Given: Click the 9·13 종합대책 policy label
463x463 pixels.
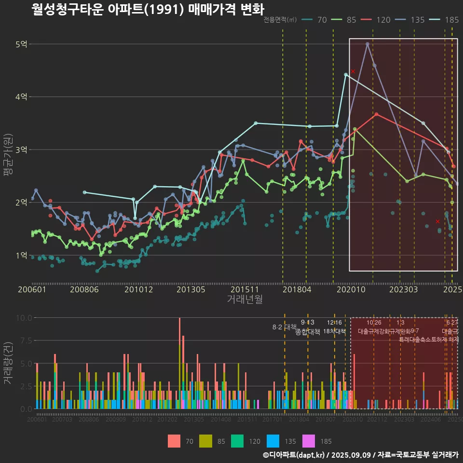Looking at the screenshot, I should coord(308,327).
